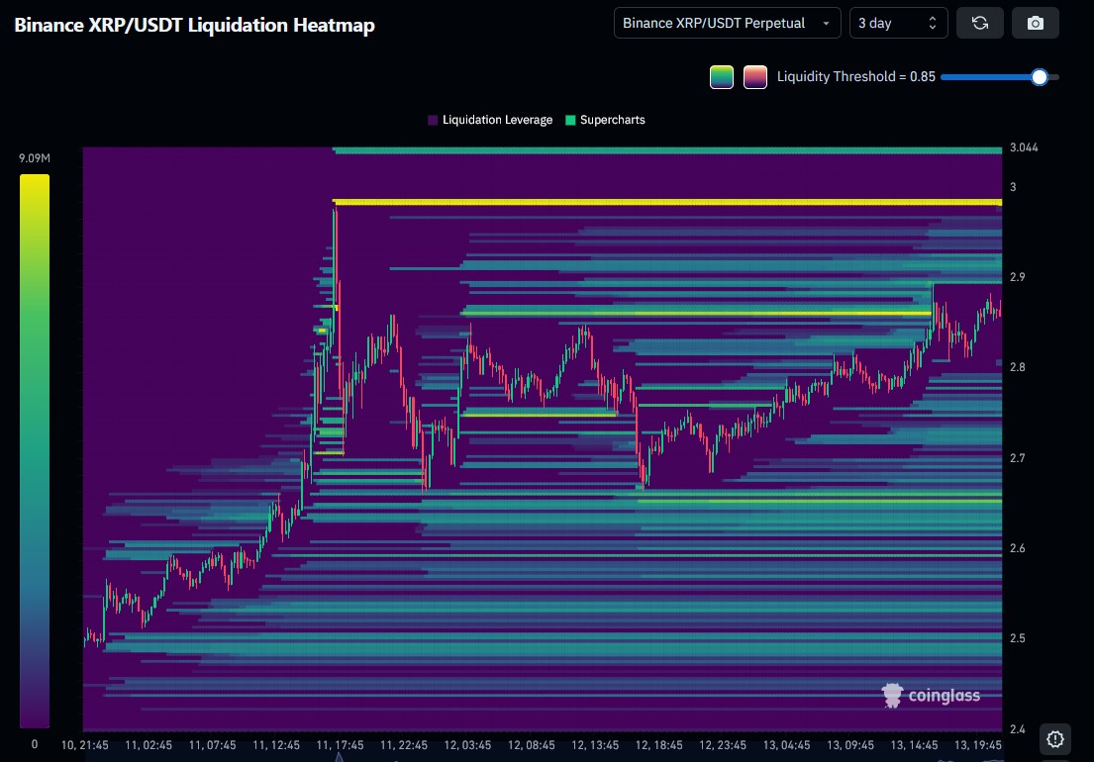Click the 2.4 price axis label
1094x762 pixels.
[x=1017, y=729]
